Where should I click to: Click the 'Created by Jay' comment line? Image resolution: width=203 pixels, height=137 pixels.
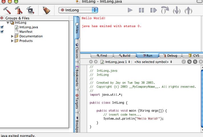coord(122,83)
